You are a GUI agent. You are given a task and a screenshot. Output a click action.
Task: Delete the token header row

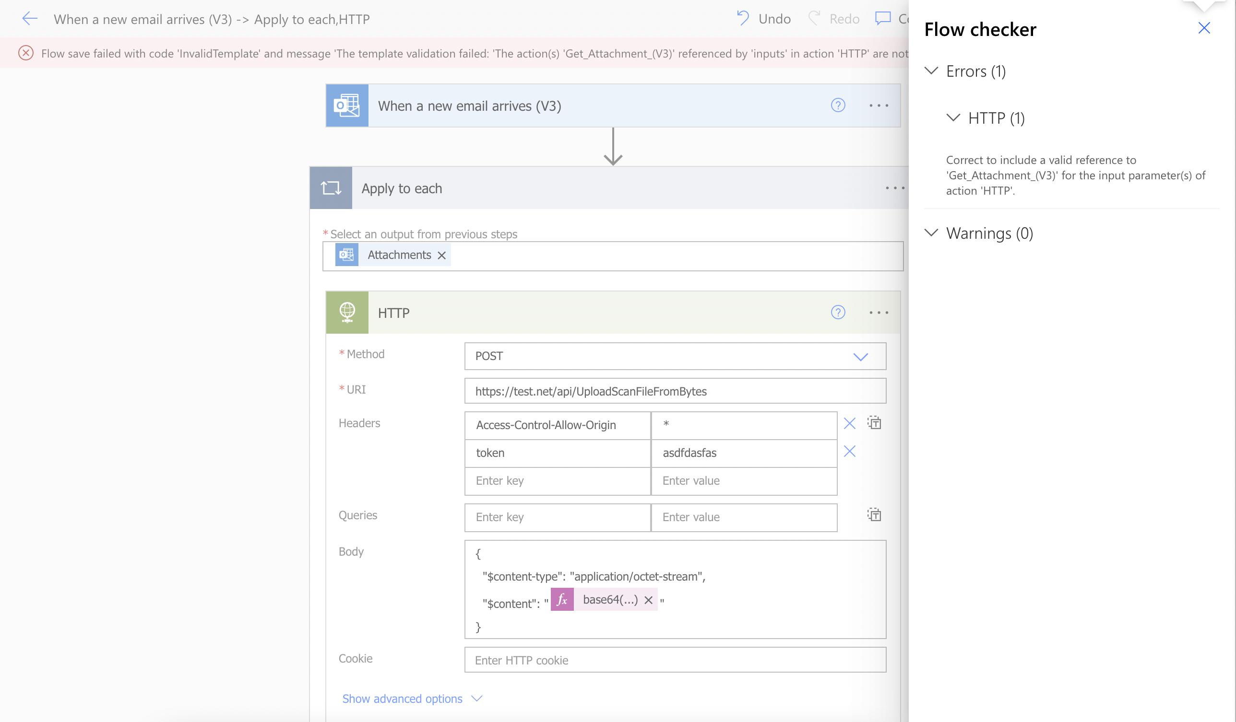[849, 452]
